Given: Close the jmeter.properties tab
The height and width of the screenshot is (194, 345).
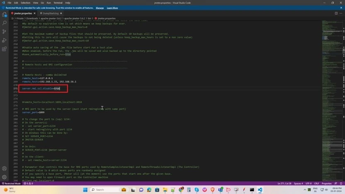Looking at the screenshot, I should pos(34,13).
